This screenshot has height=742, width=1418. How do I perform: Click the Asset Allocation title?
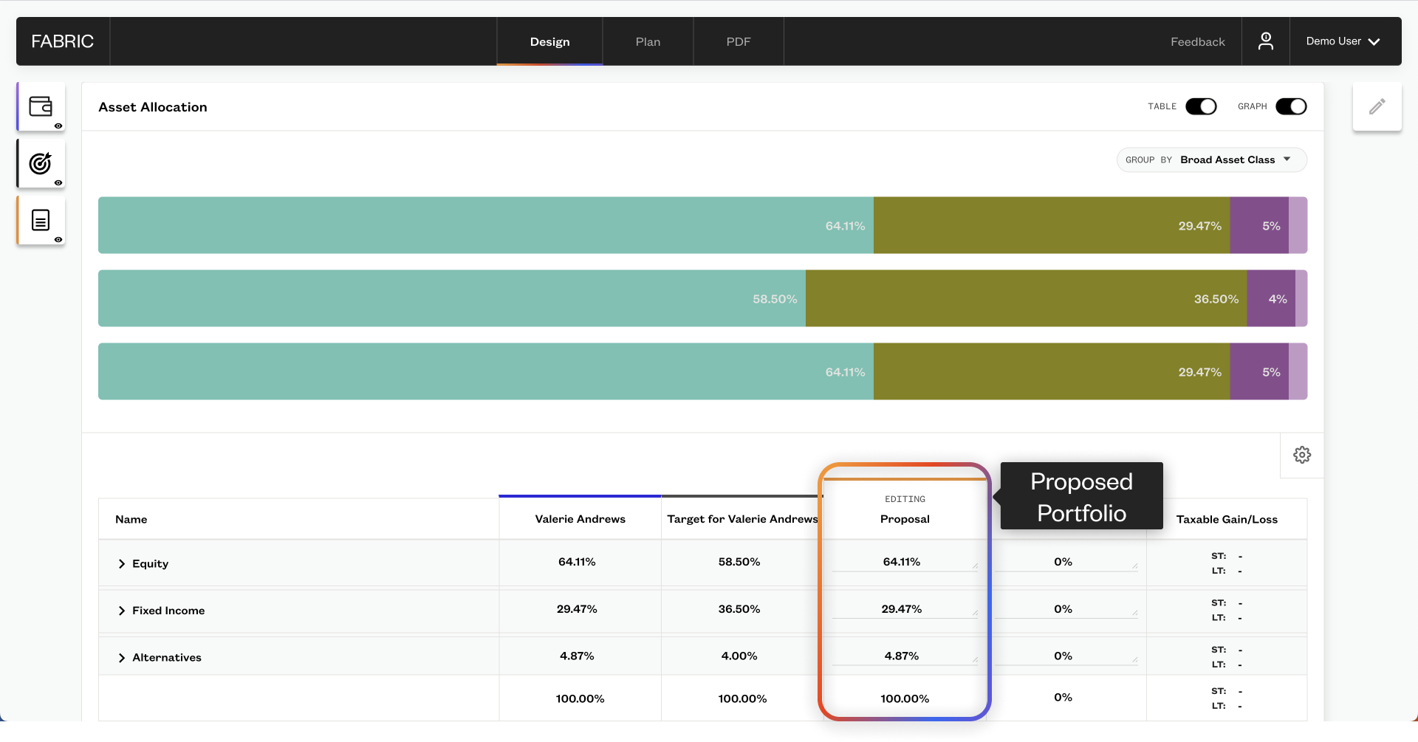pos(153,107)
